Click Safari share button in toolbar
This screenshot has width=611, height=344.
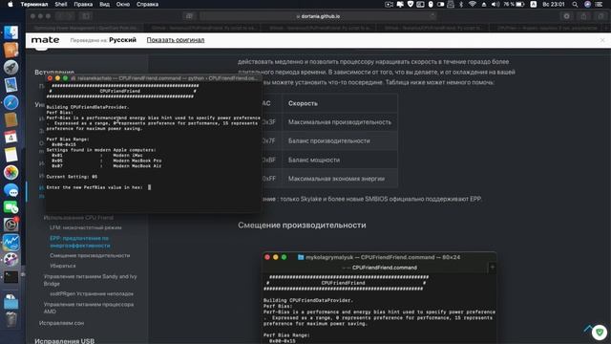[583, 16]
